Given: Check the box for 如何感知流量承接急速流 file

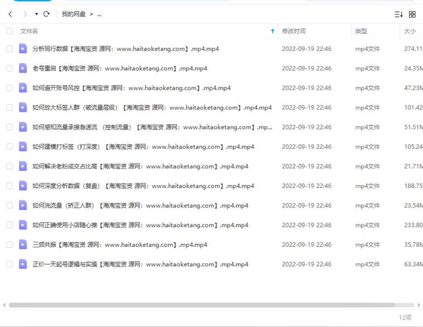Looking at the screenshot, I should point(9,127).
